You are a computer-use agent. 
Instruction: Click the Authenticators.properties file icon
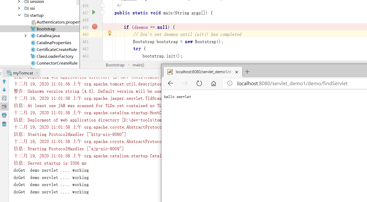click(x=33, y=22)
